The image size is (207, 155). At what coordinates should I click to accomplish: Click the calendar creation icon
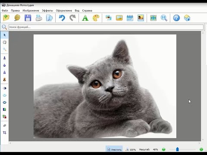click(x=130, y=18)
